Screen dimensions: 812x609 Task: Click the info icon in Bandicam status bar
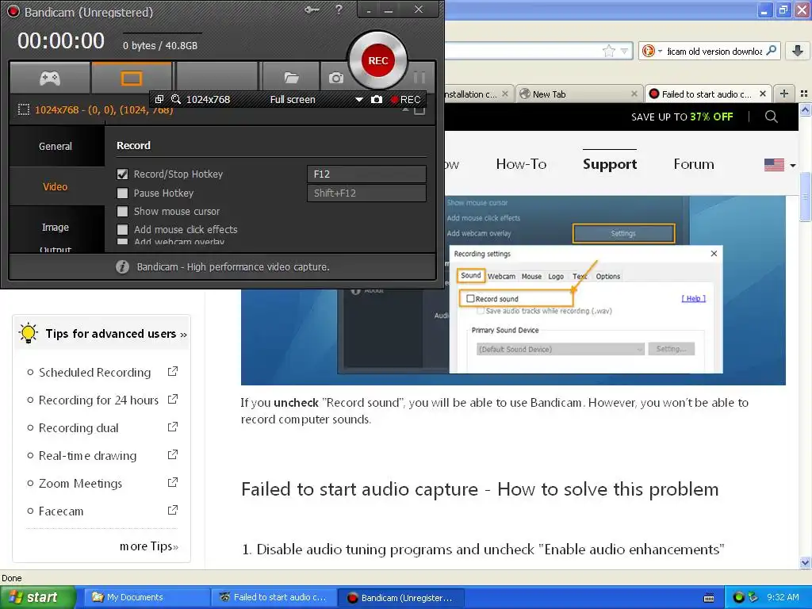(x=122, y=266)
